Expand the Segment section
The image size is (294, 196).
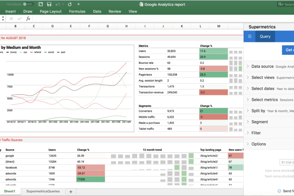[x=269, y=122]
